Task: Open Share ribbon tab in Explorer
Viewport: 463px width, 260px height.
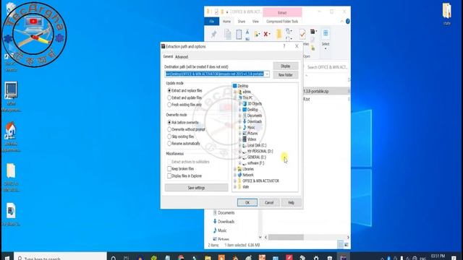Action: pos(241,21)
